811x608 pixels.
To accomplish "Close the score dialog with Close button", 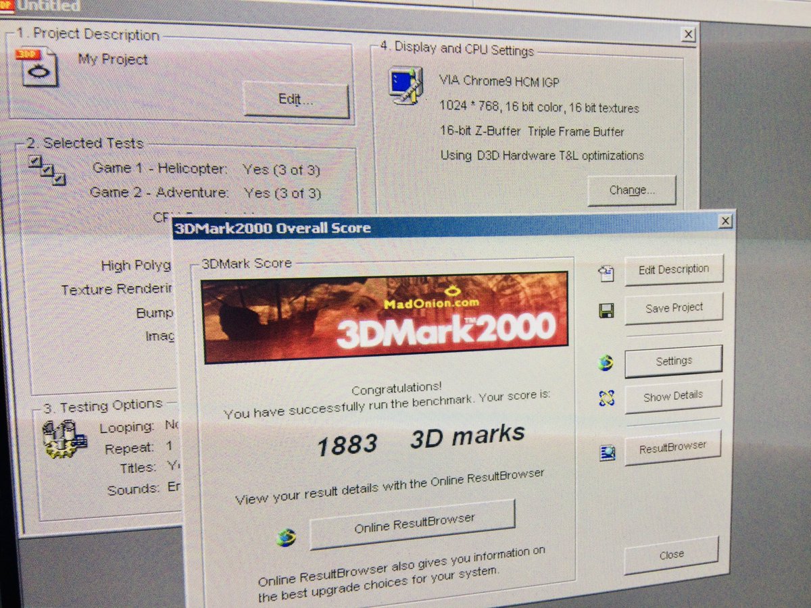I will [x=671, y=555].
